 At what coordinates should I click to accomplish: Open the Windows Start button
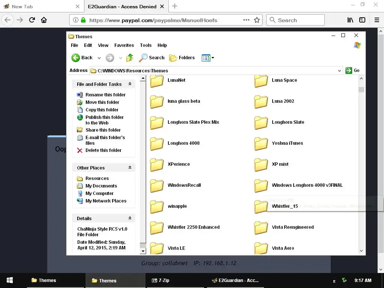pos(10,280)
